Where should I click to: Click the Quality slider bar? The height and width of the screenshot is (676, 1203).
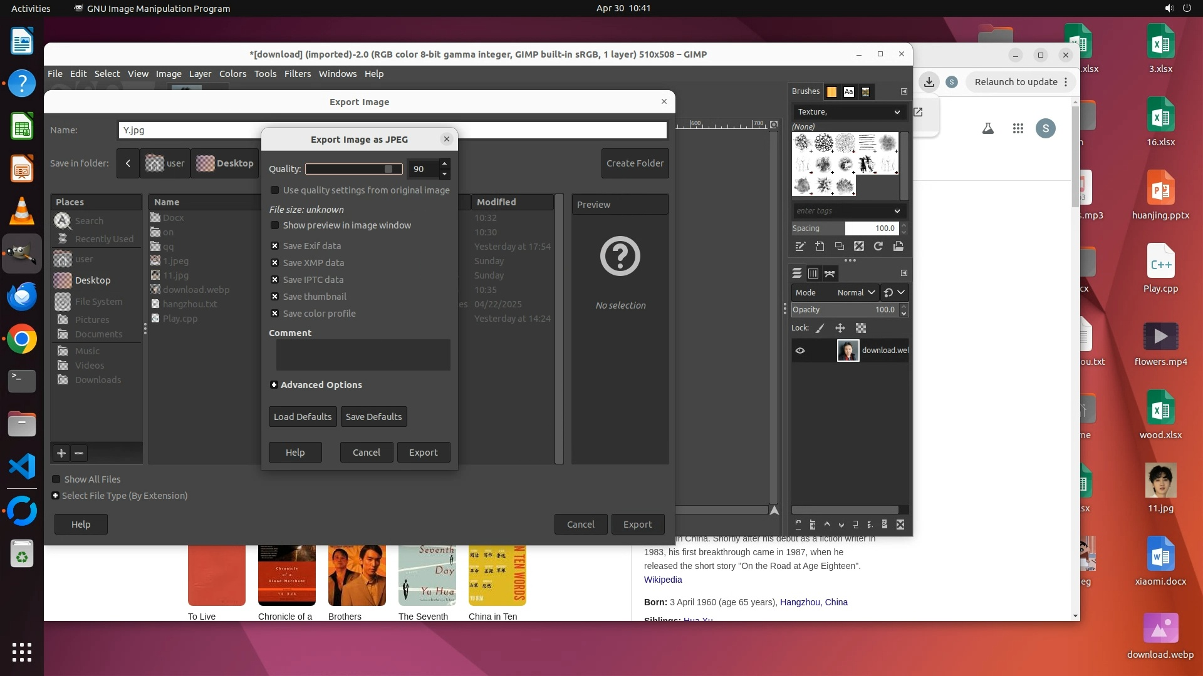[353, 169]
